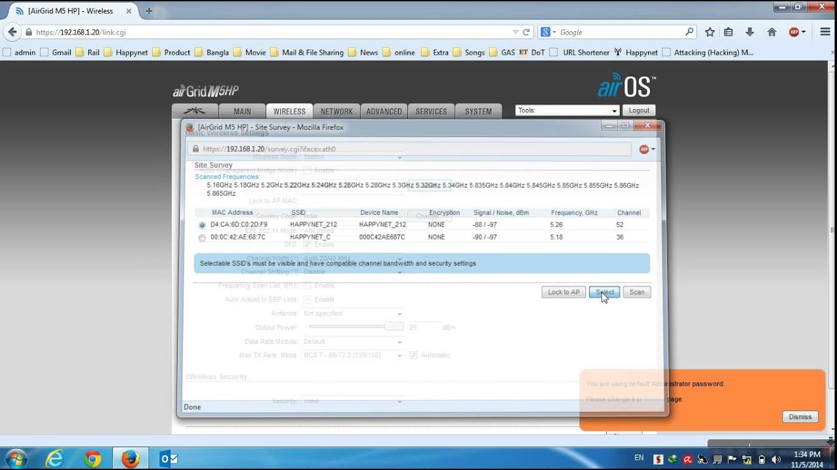
Task: Click the network warning tray icon
Action: click(x=747, y=459)
